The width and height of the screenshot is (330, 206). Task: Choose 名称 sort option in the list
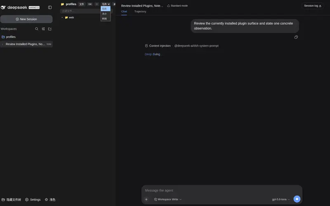(106, 9)
